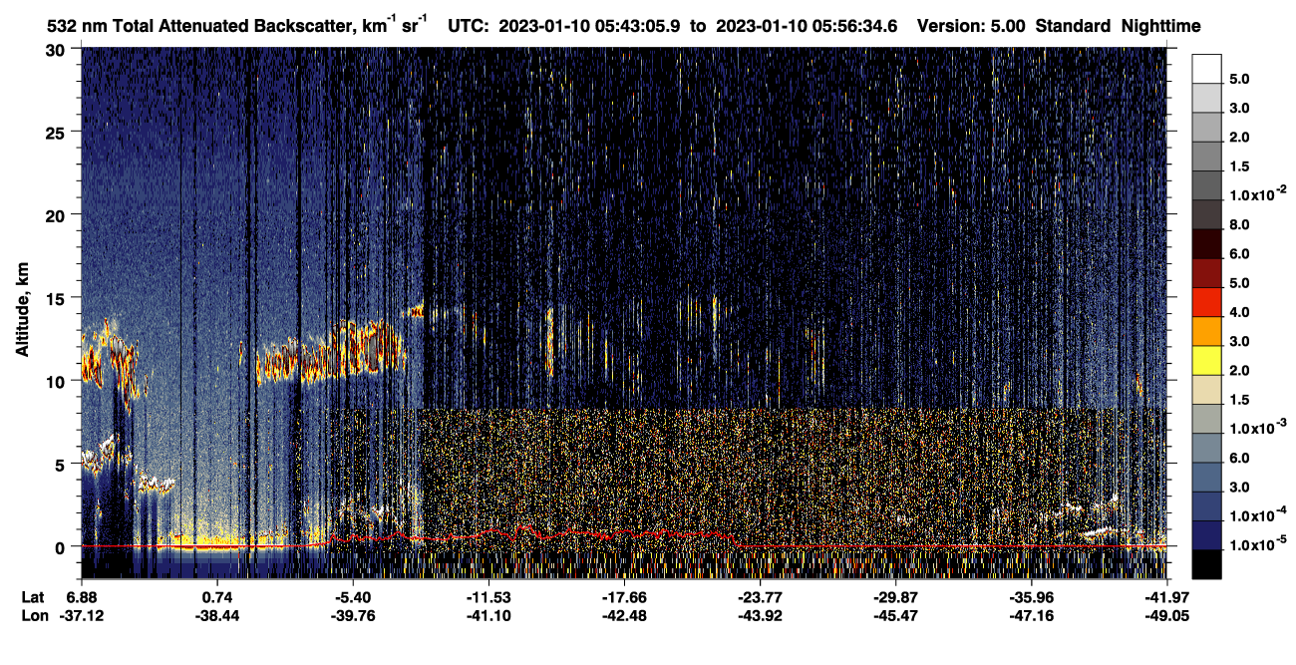Click the longitude value '-45.47'
Image resolution: width=1296 pixels, height=665 pixels.
(x=895, y=616)
